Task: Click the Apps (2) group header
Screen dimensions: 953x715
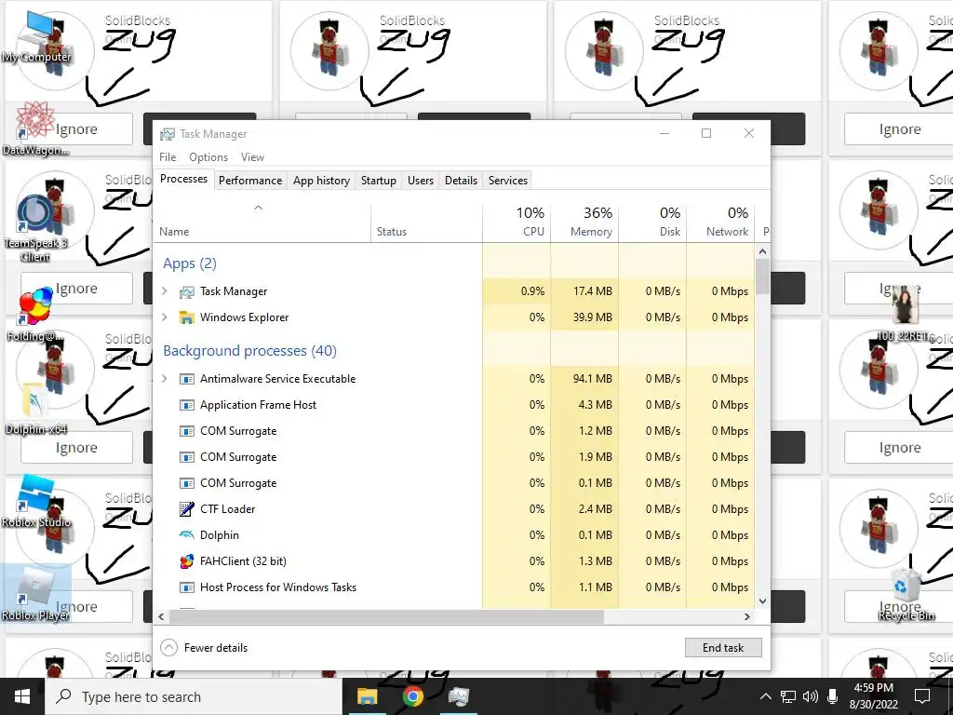Action: tap(190, 263)
